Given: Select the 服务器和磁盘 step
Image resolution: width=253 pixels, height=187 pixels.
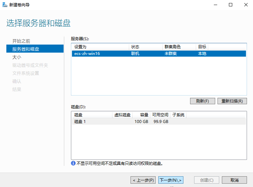Looking at the screenshot, I should [26, 49].
